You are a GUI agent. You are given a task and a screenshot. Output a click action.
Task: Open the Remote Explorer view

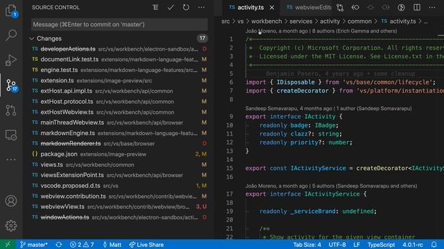coord(11,135)
